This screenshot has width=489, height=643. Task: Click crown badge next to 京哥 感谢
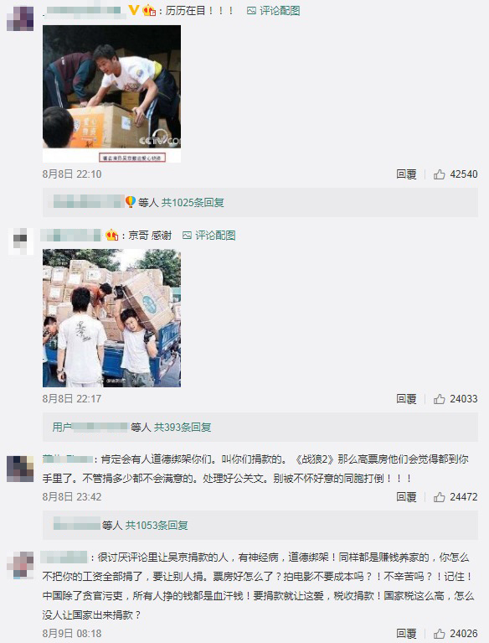pos(112,236)
